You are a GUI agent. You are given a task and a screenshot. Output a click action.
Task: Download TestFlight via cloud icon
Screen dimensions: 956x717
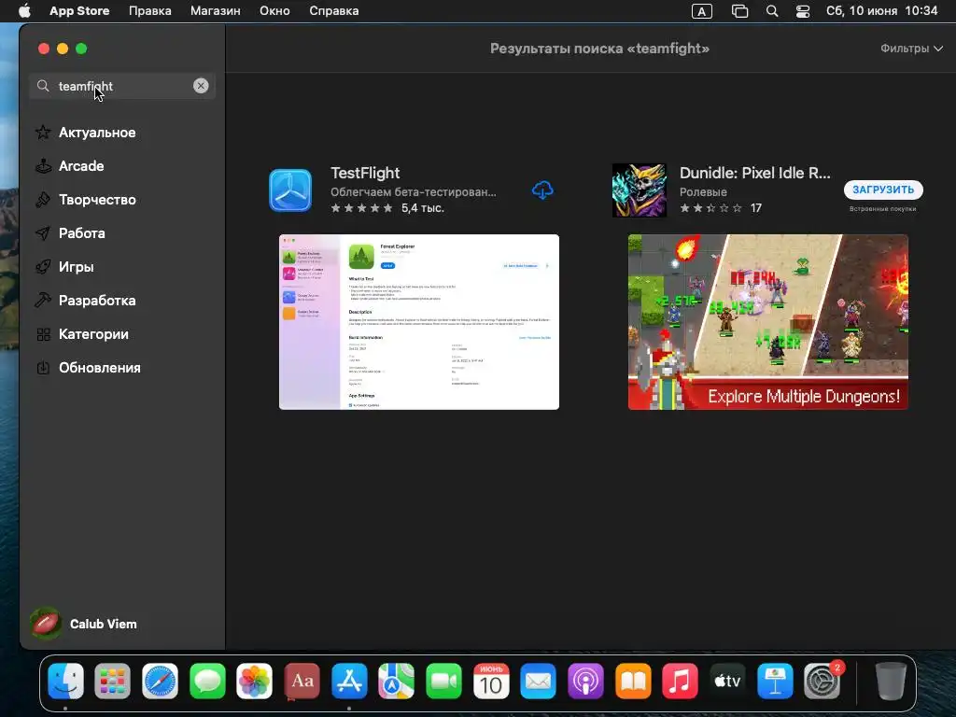pos(542,190)
